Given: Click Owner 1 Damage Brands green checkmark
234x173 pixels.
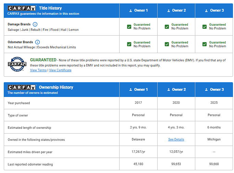Looking at the screenshot, I should point(129,27).
